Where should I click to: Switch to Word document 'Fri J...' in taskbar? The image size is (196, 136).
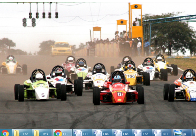(x=162, y=133)
